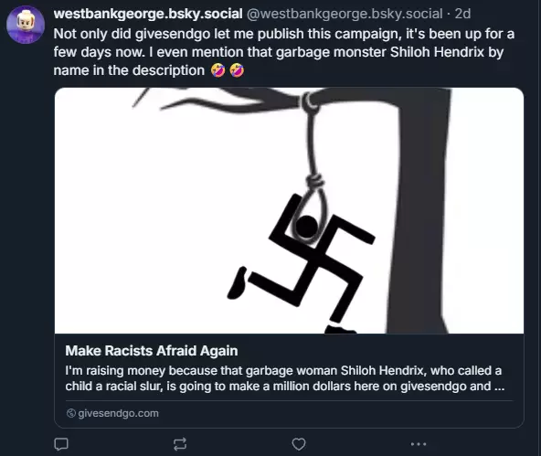Open the bold westbankgeorge.bsky.social display name
541x456 pixels.
click(148, 14)
